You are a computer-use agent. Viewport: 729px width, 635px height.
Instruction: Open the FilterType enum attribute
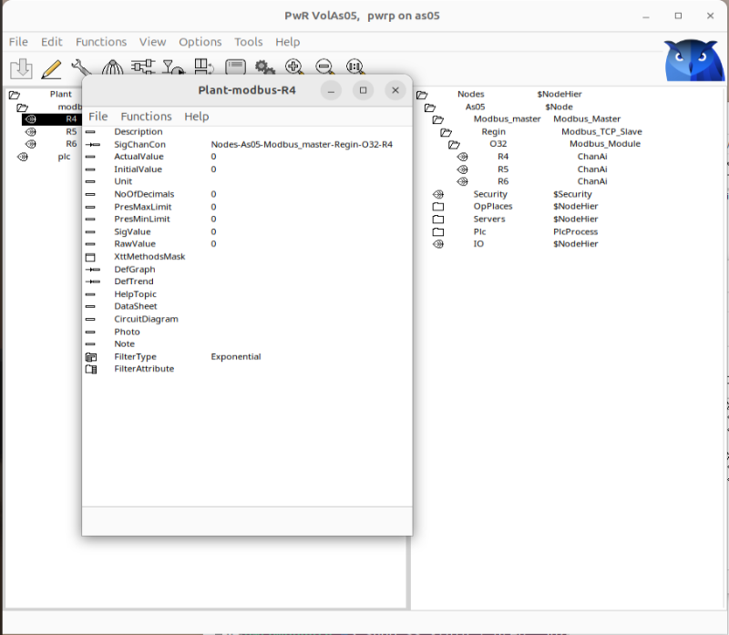click(90, 357)
